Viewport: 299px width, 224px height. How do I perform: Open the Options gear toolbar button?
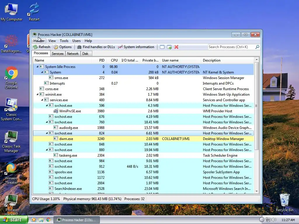pos(63,47)
